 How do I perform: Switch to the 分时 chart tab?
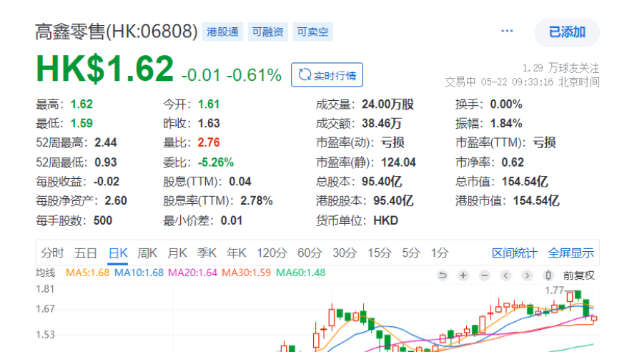tap(52, 253)
